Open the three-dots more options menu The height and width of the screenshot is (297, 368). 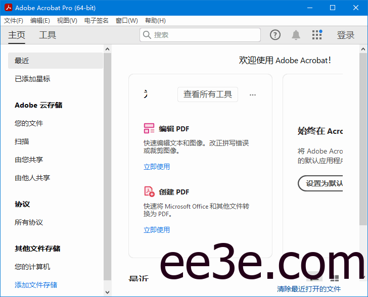(x=253, y=95)
